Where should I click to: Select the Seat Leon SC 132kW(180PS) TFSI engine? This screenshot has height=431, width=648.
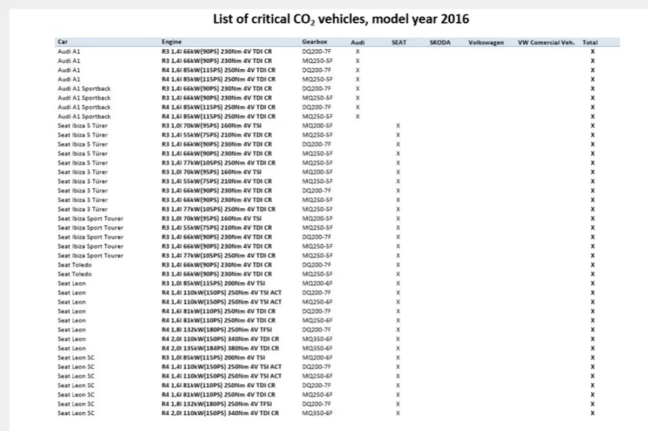pos(217,404)
